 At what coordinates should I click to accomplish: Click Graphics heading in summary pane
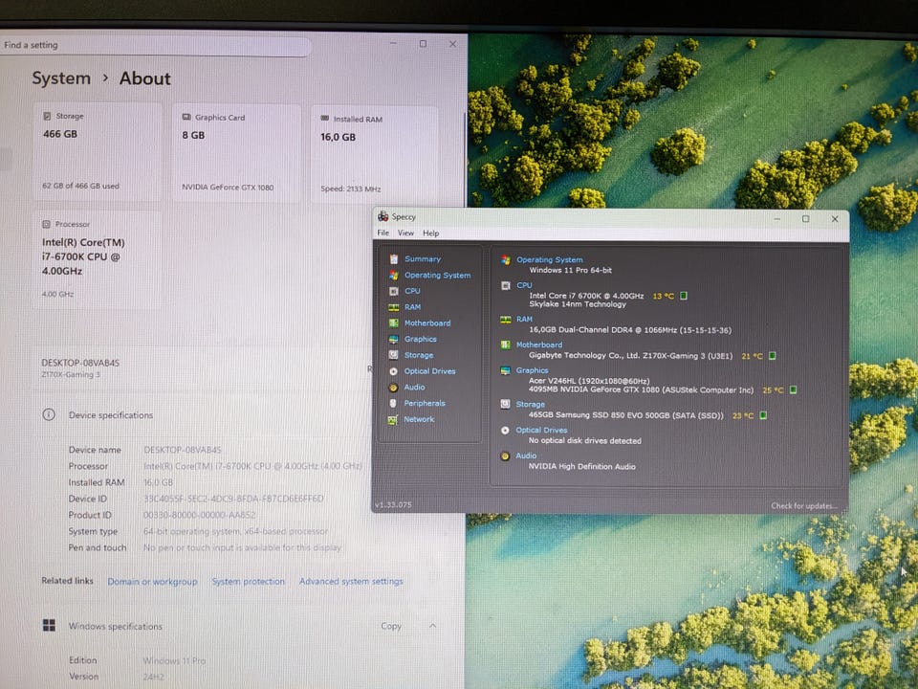click(x=532, y=370)
